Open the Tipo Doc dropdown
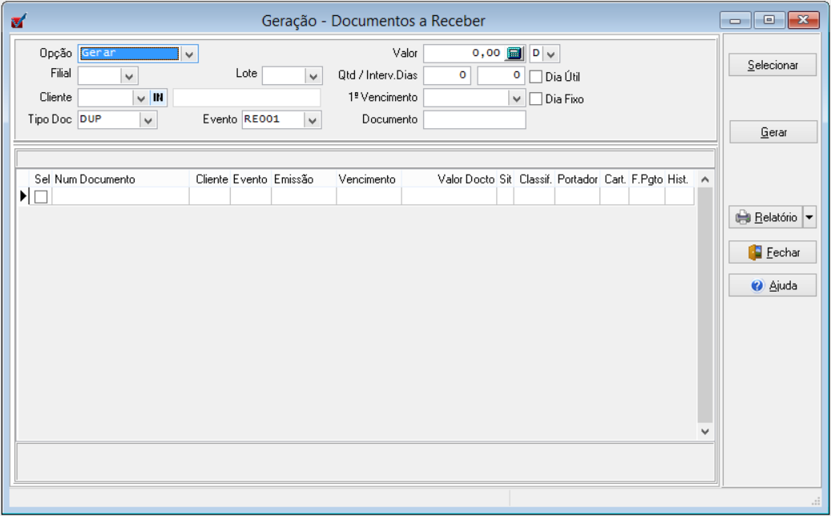 coord(148,120)
